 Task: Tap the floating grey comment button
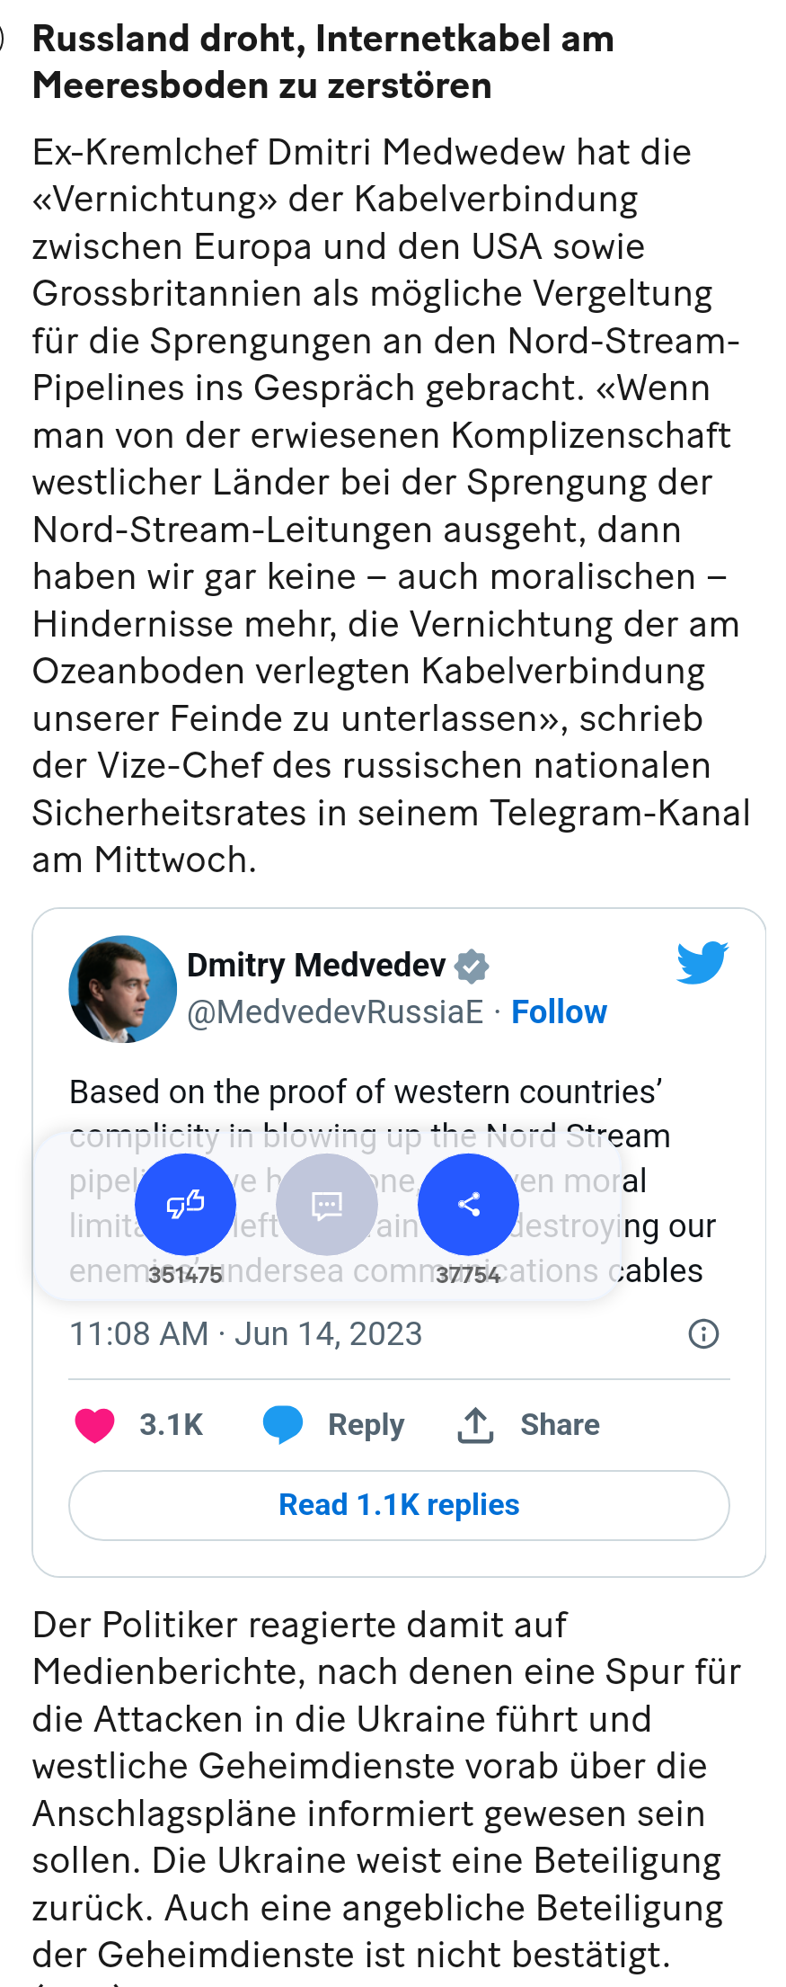click(x=327, y=1205)
